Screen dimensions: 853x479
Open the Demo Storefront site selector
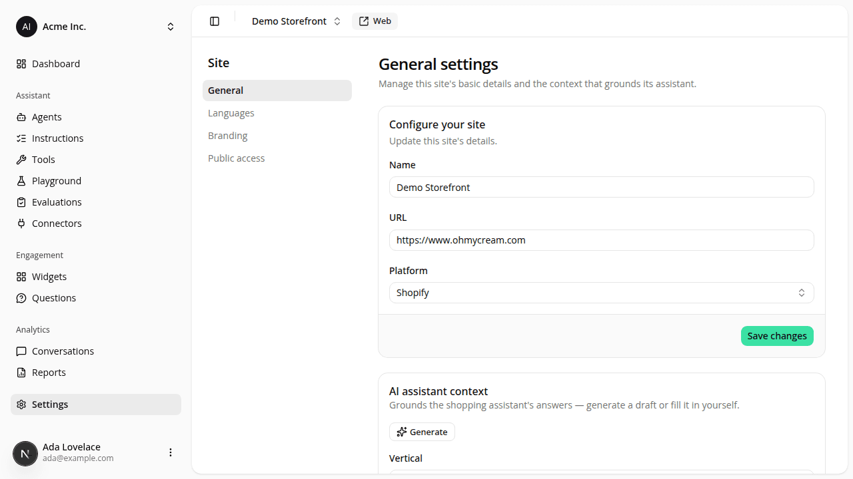[x=297, y=21]
